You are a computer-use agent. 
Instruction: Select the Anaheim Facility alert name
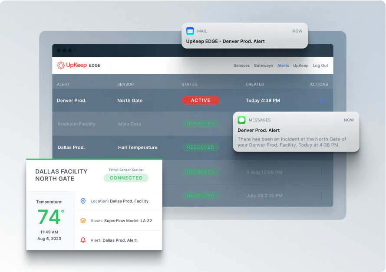tap(76, 124)
